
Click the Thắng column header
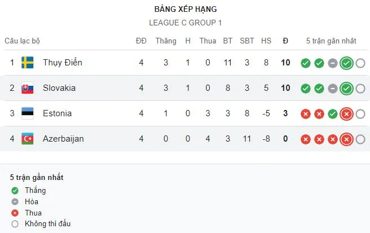(x=166, y=41)
